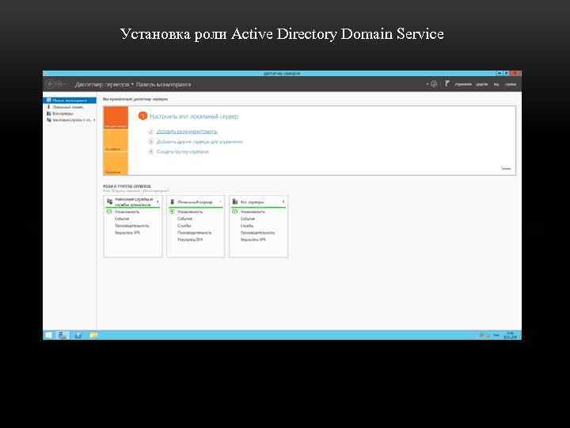
Task: Select Локальный сервер in the sidebar
Action: pyautogui.click(x=68, y=107)
